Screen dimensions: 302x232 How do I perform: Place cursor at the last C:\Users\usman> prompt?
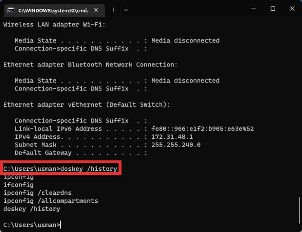click(32, 225)
